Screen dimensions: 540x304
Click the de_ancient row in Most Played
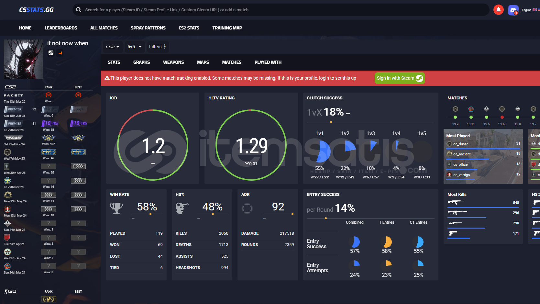pyautogui.click(x=483, y=154)
